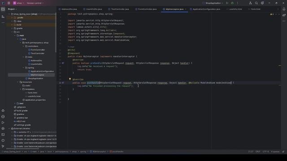The image size is (287, 161).
Task: Switch to AddressDto.java tab
Action: tap(68, 9)
